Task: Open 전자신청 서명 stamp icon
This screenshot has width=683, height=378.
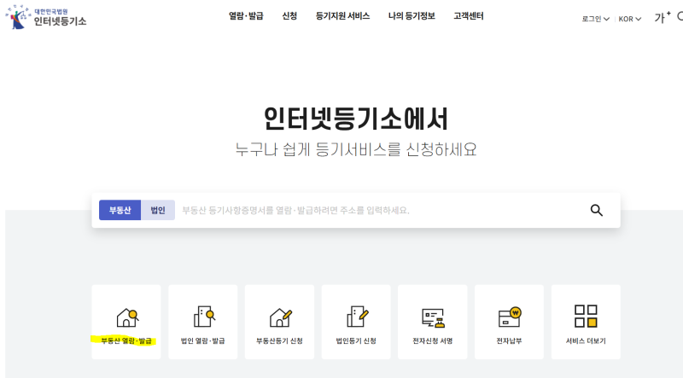Action: pyautogui.click(x=433, y=318)
